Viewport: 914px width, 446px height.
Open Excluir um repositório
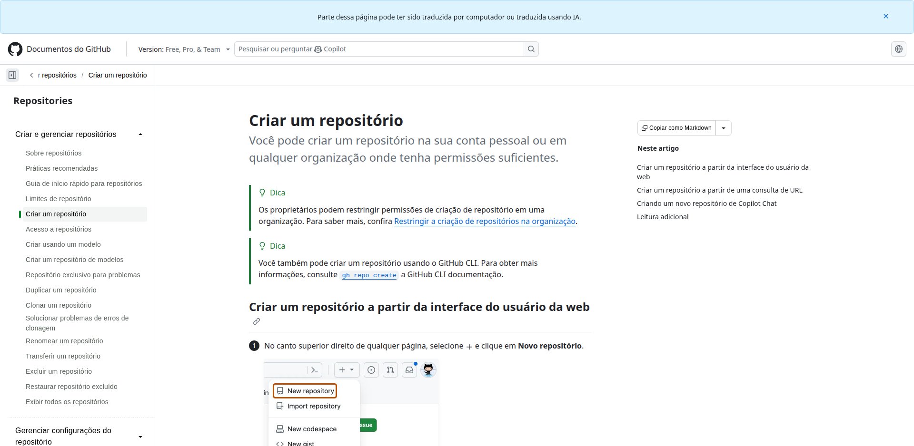coord(59,371)
